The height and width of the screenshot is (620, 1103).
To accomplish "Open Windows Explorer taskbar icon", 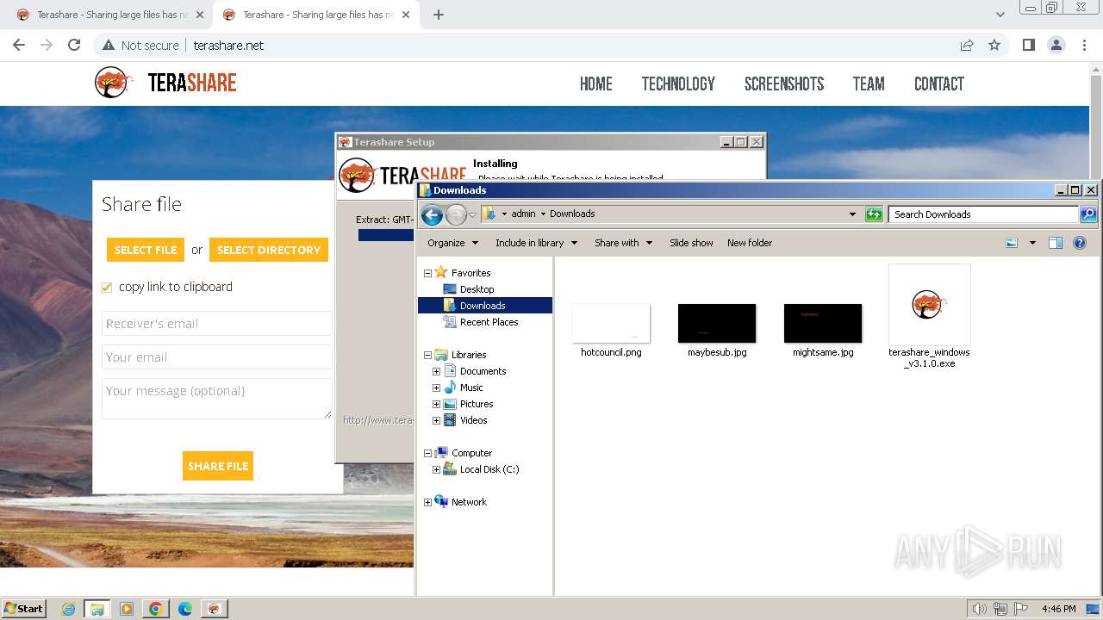I will [97, 609].
